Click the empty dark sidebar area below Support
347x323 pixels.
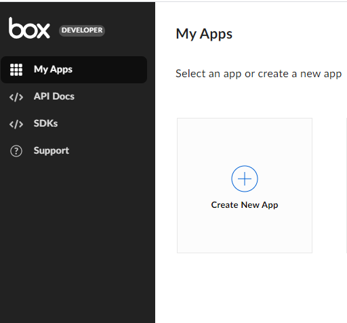click(77, 239)
